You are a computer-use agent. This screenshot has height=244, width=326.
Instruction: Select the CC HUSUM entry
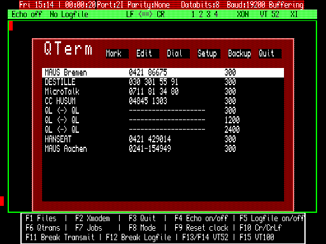click(163, 101)
